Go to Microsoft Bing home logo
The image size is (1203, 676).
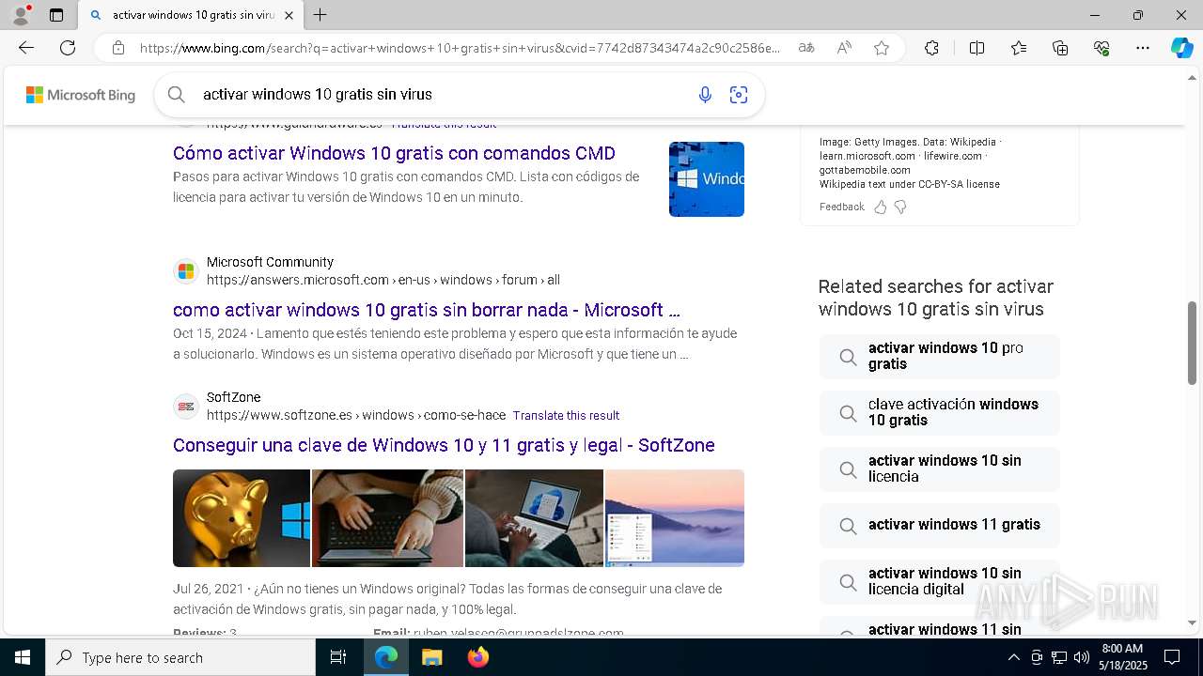(81, 95)
